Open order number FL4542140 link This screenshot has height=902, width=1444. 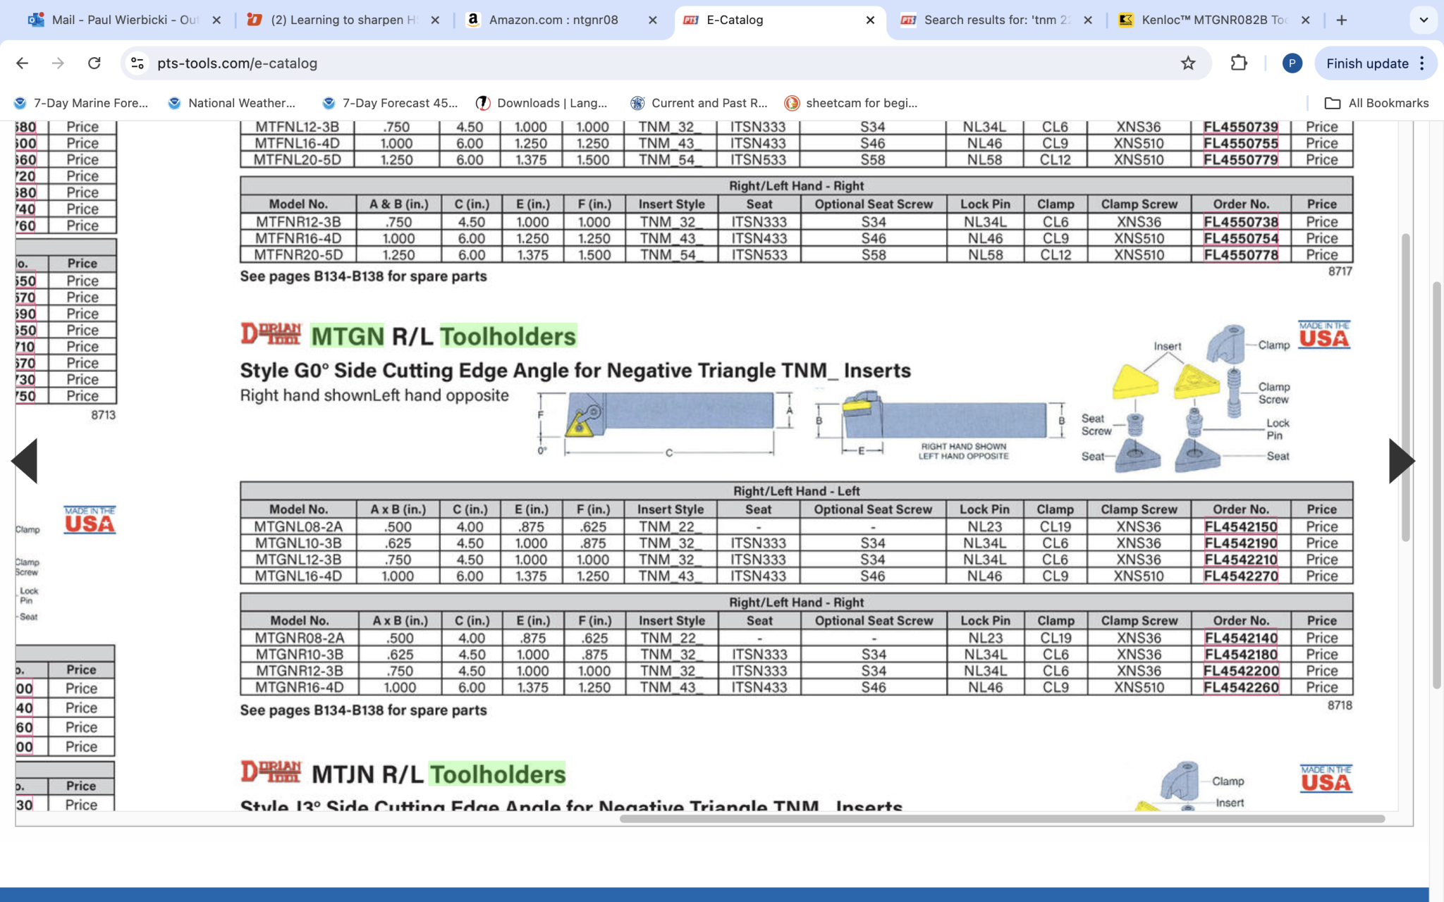click(x=1240, y=638)
